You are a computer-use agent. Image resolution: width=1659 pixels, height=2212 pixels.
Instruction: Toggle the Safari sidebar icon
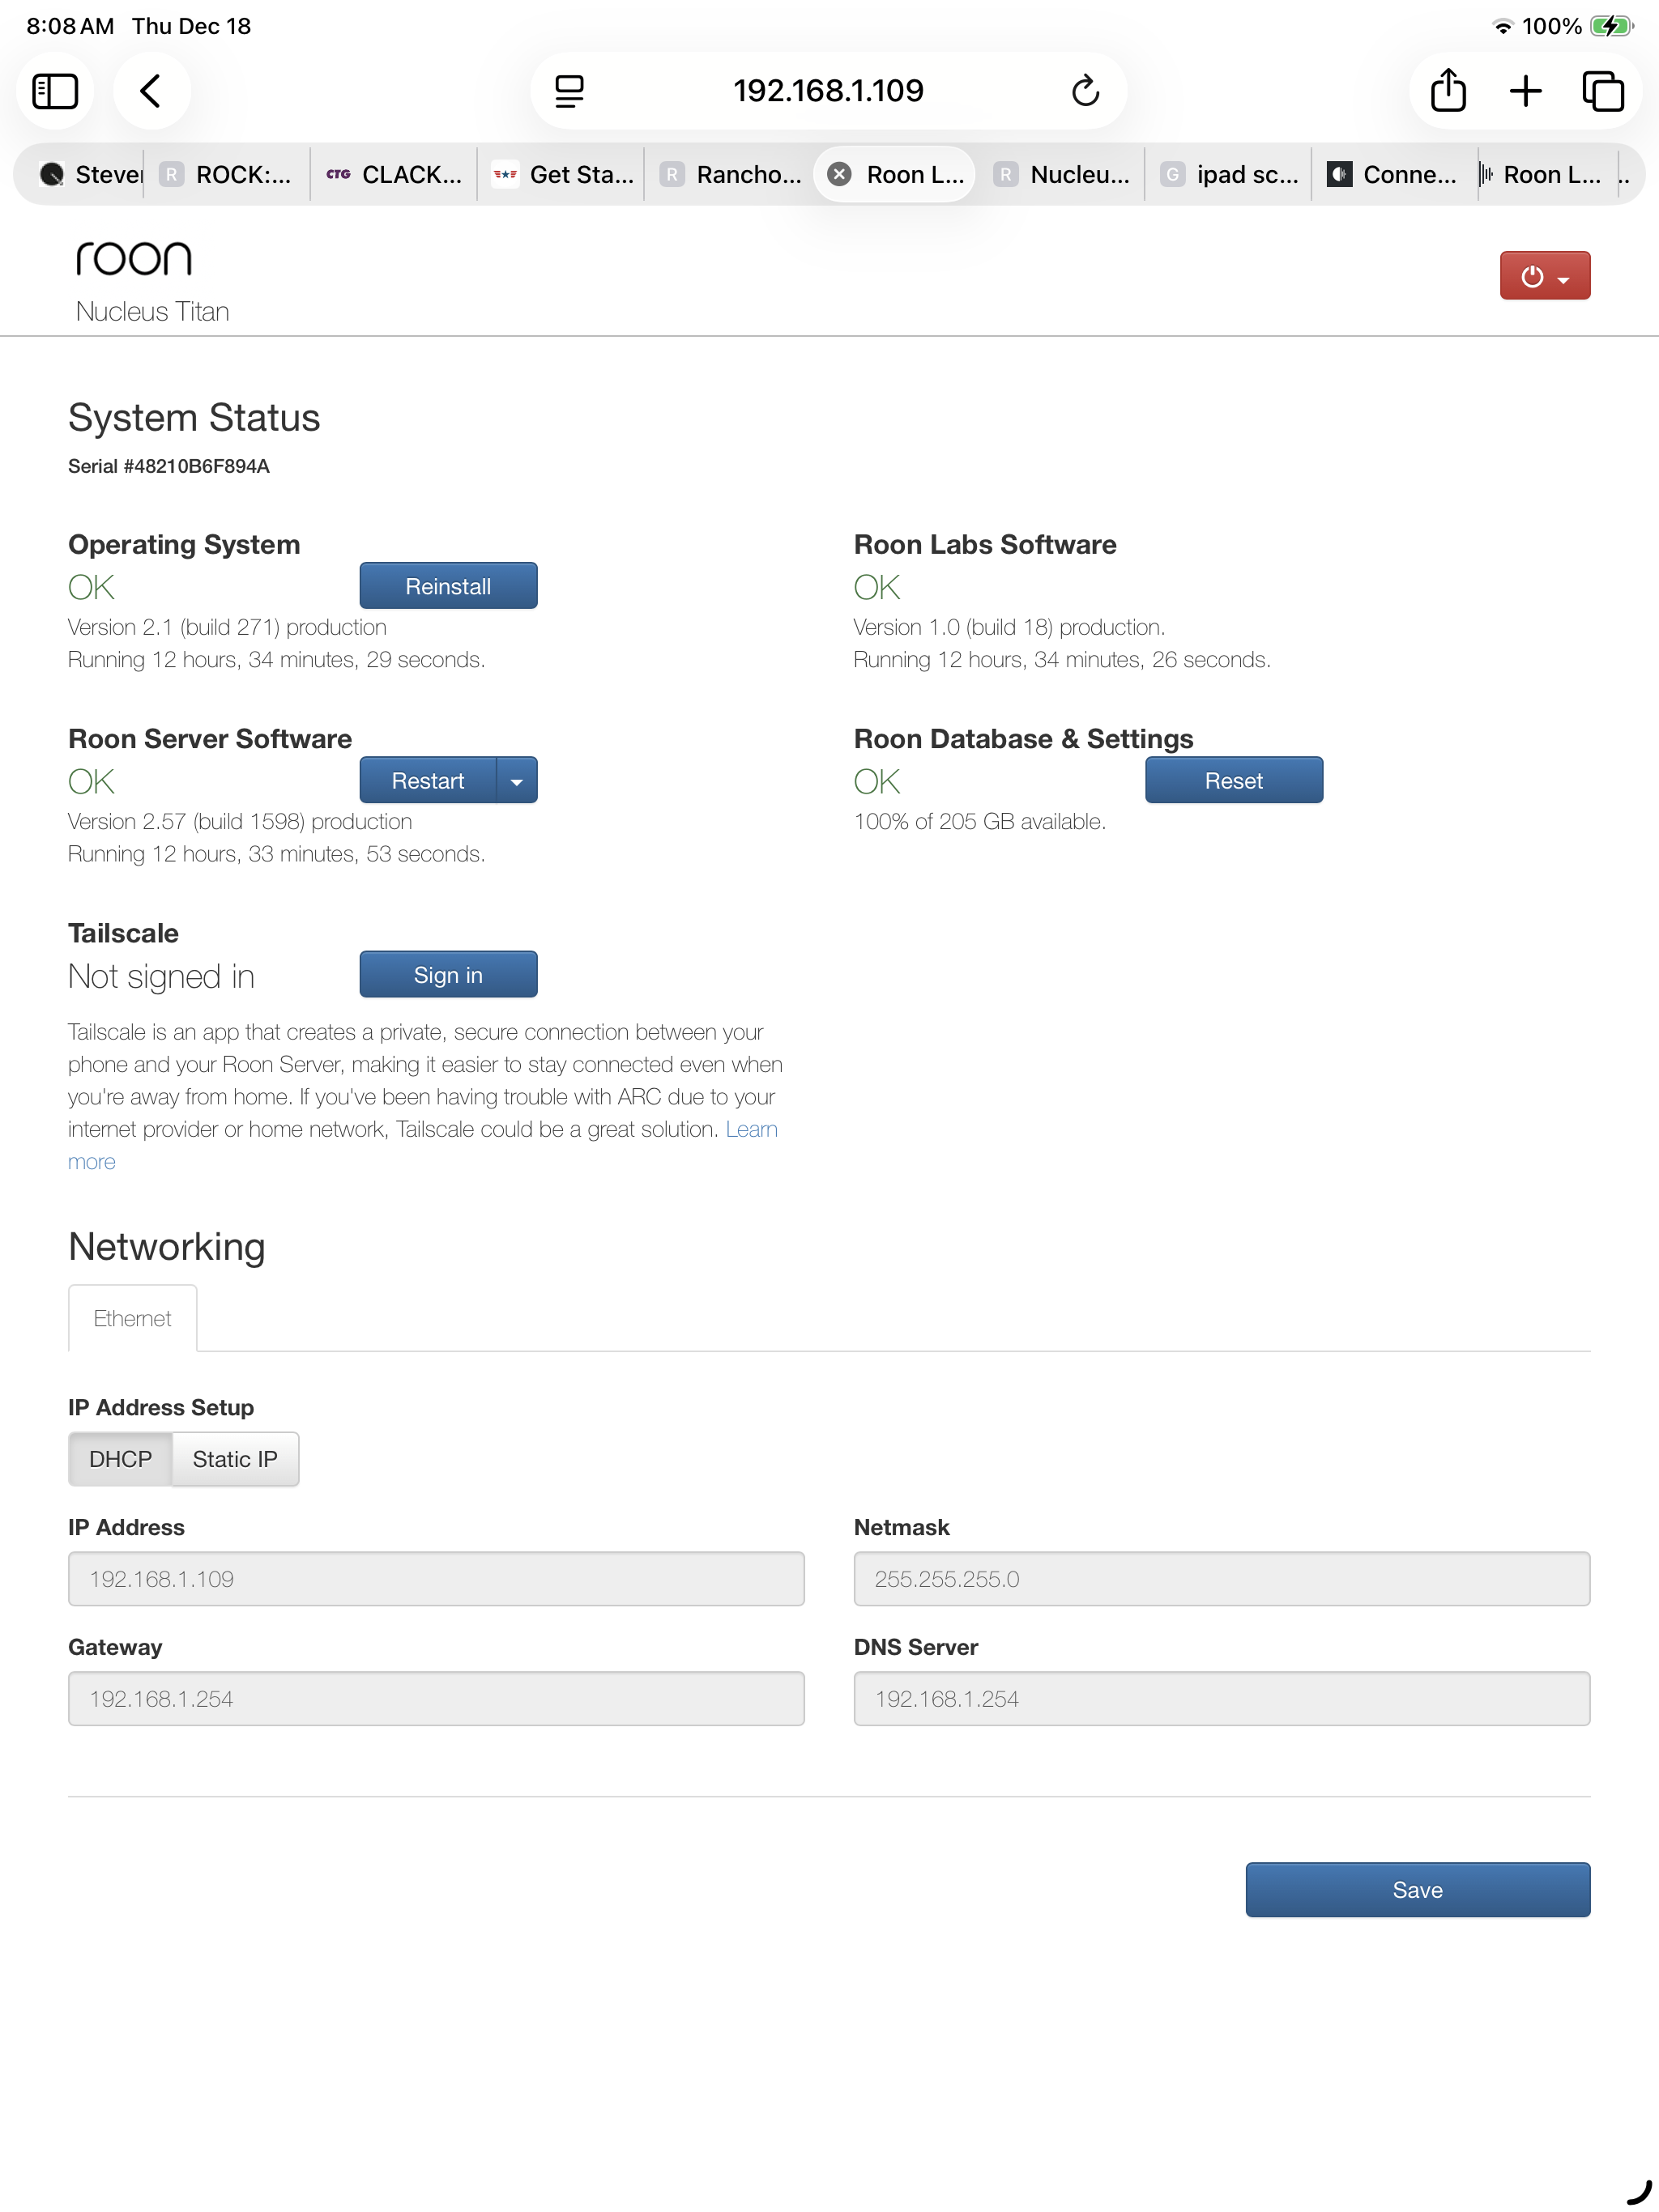pyautogui.click(x=55, y=91)
